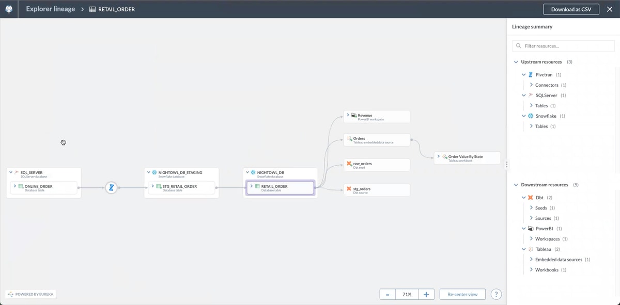Click the RETAIL_ORDER breadcrumb title text

(117, 9)
